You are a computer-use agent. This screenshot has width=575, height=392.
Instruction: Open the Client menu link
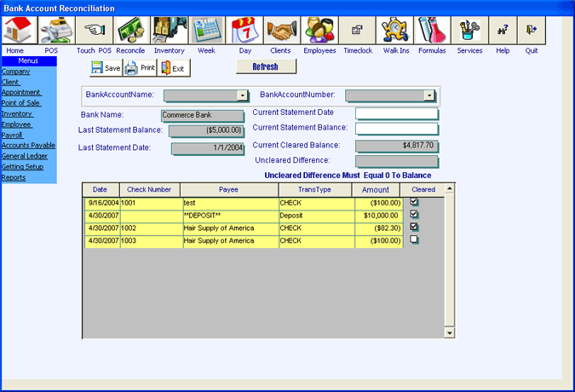[10, 82]
